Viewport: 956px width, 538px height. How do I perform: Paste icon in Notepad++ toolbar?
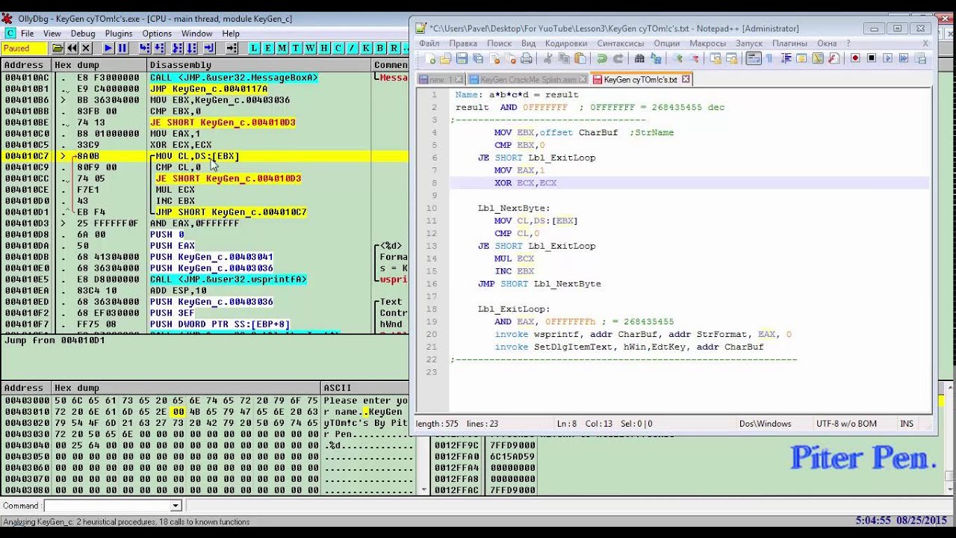coord(580,58)
